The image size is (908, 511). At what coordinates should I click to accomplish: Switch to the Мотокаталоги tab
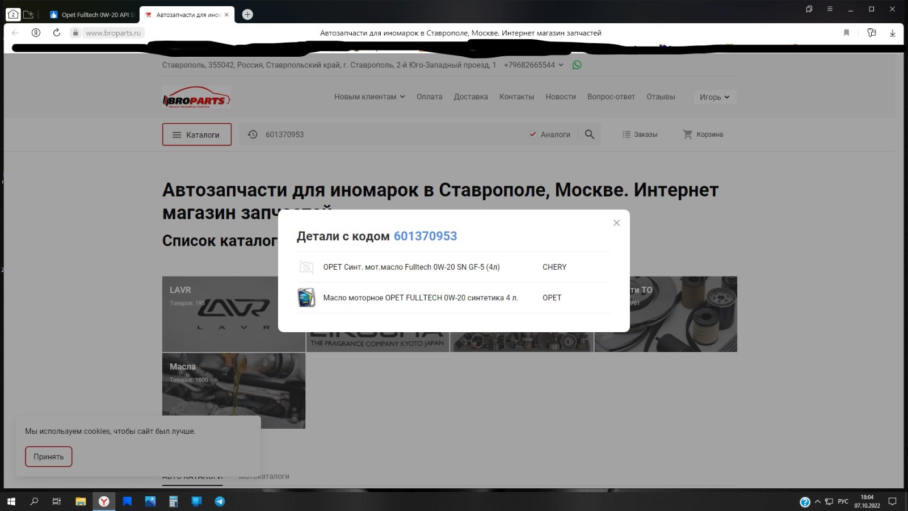264,476
